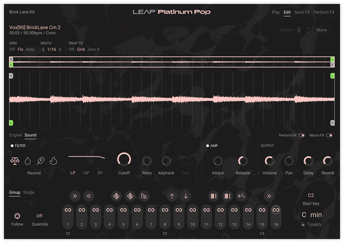This screenshot has height=243, width=344.
Task: Open the min scale selector
Action: pos(316,215)
